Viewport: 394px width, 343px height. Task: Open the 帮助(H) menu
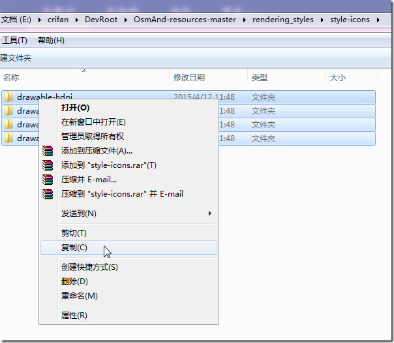(51, 41)
